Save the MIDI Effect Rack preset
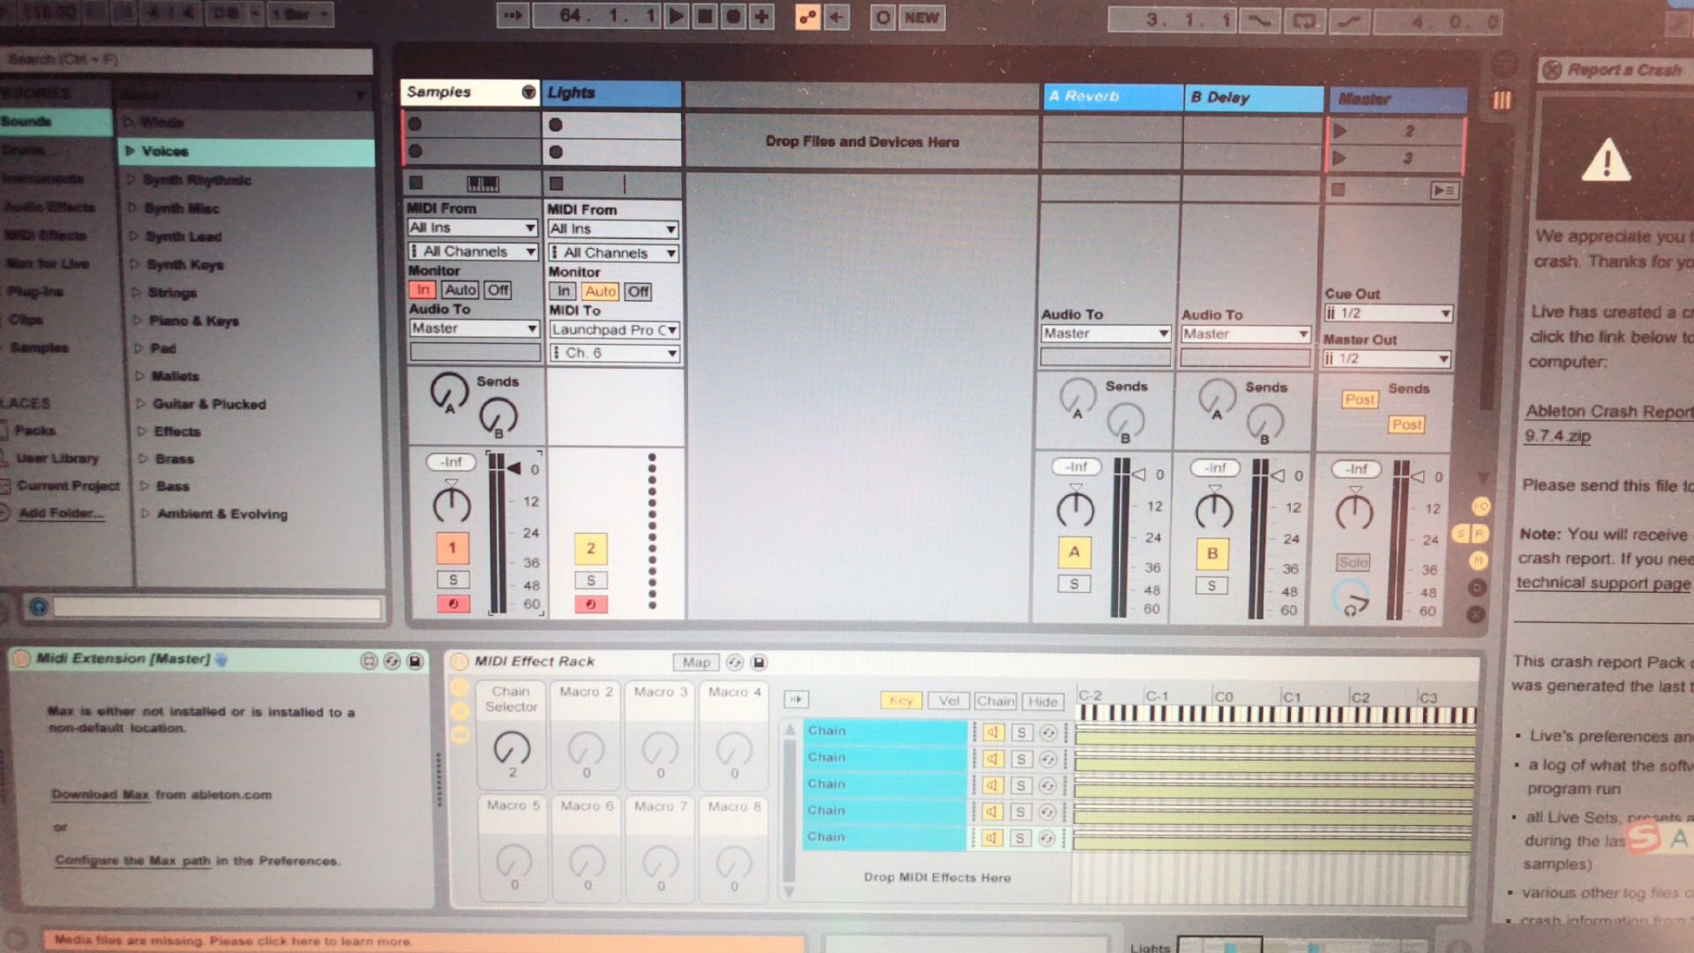Viewport: 1694px width, 953px height. [758, 662]
